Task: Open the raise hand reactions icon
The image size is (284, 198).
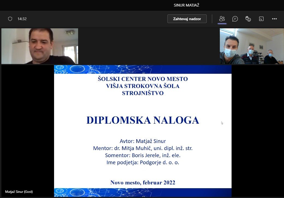Action: [248, 19]
